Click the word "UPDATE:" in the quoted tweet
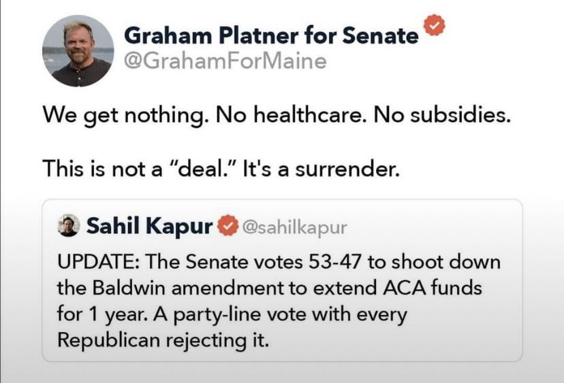This screenshot has width=564, height=383. point(95,261)
